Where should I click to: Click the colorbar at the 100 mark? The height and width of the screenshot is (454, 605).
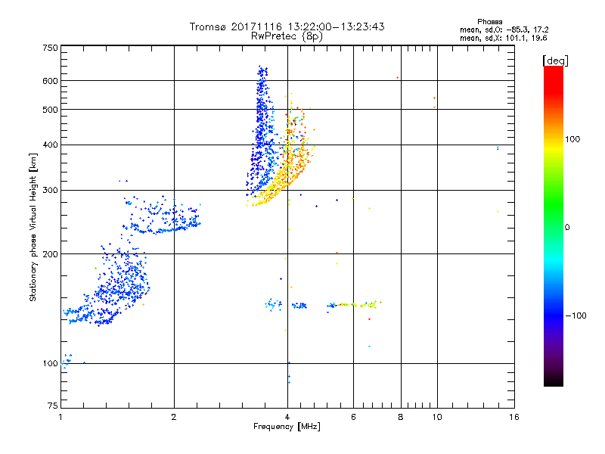pyautogui.click(x=554, y=139)
